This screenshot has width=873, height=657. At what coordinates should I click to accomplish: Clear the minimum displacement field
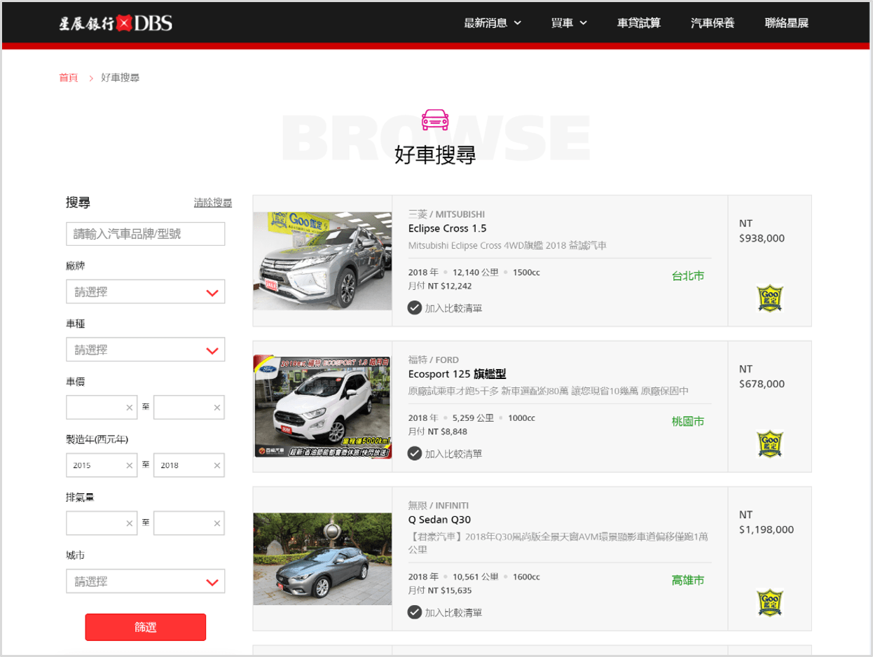129,523
